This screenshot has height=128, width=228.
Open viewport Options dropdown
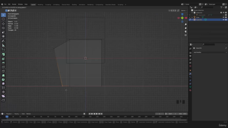(184, 11)
